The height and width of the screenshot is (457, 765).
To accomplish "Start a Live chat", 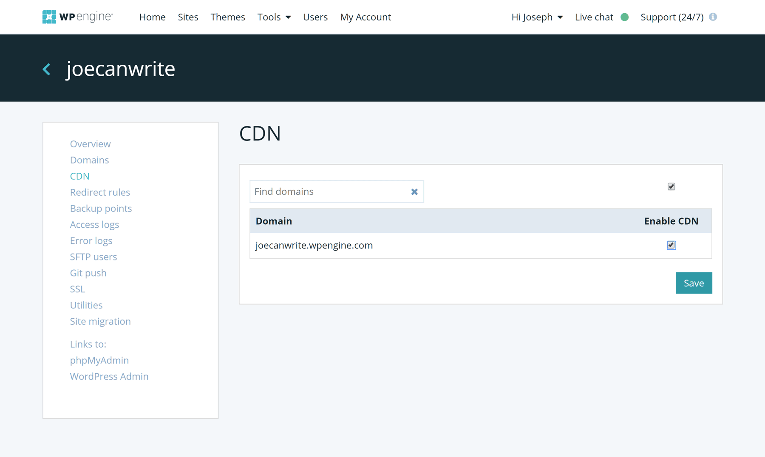I will (594, 17).
